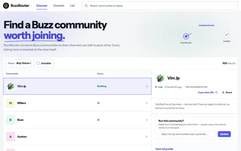Switch to the Discover tab
Screen dimensions: 241x151
tap(42, 6)
